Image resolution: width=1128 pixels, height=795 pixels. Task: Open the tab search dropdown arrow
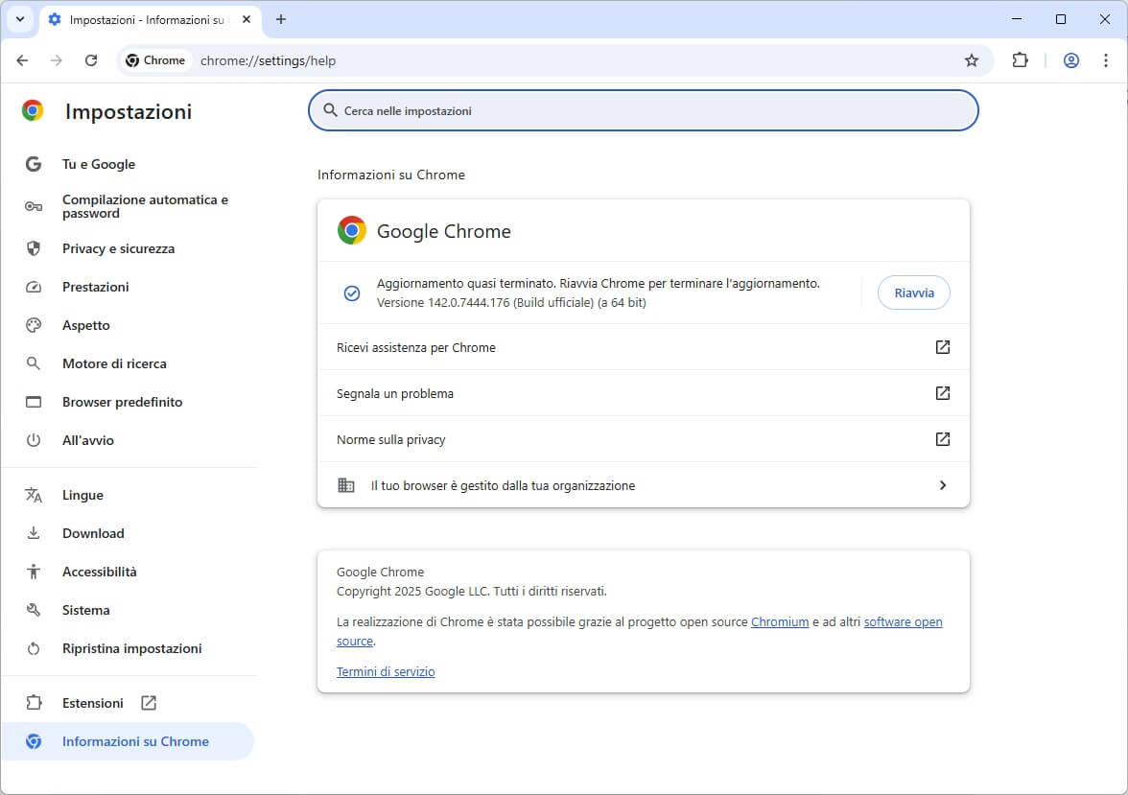click(19, 19)
